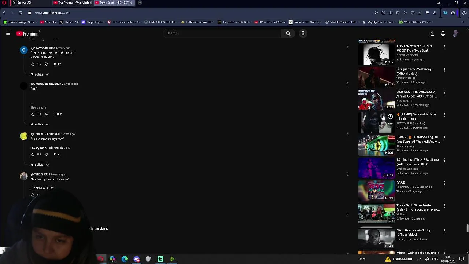Dislike the @oliverhruby1844 comment

pyautogui.click(x=46, y=64)
